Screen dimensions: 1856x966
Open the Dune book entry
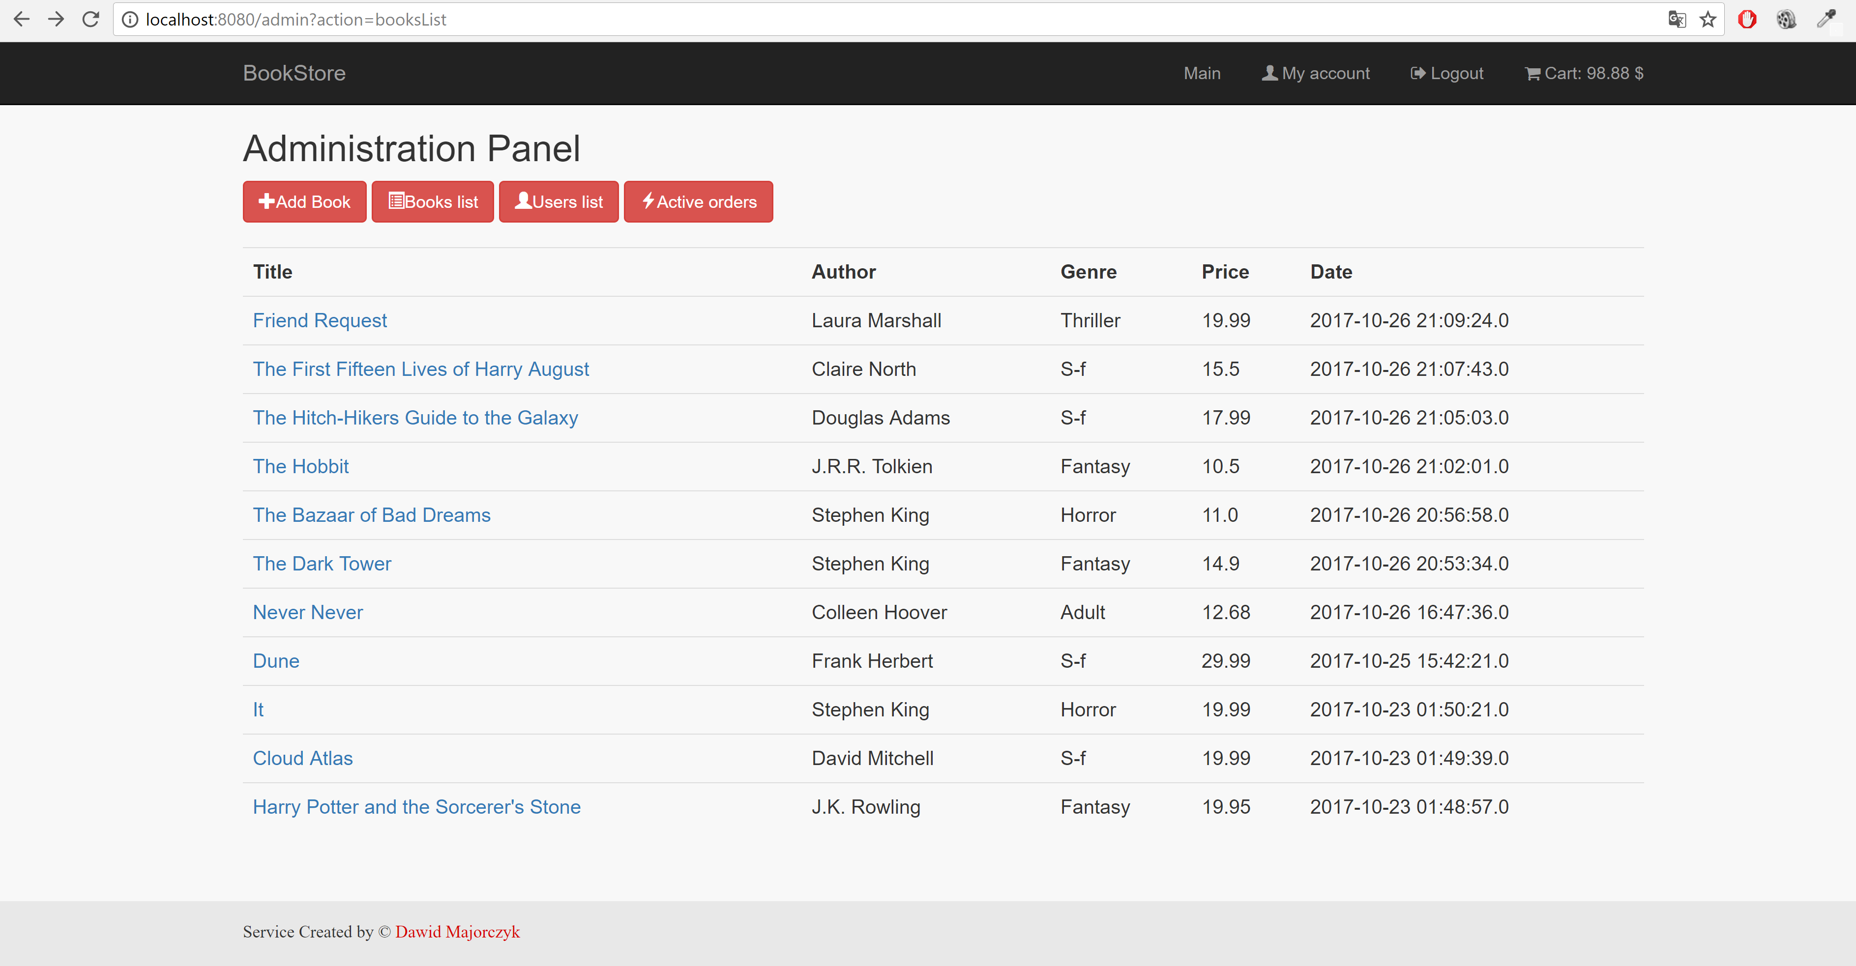tap(276, 660)
